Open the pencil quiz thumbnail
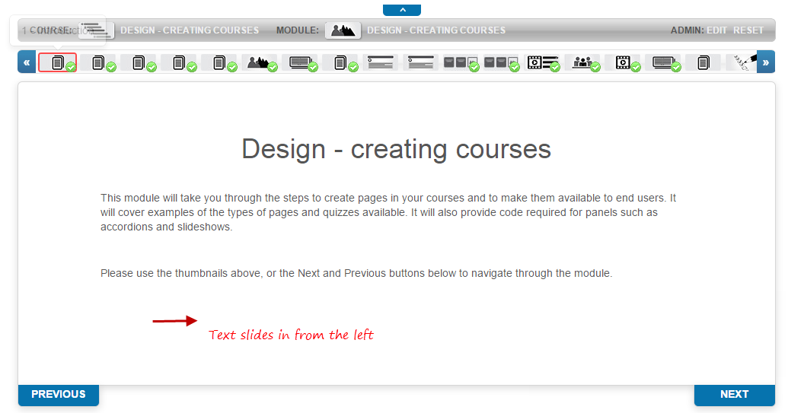Viewport: 788px width, 413px height. click(743, 62)
